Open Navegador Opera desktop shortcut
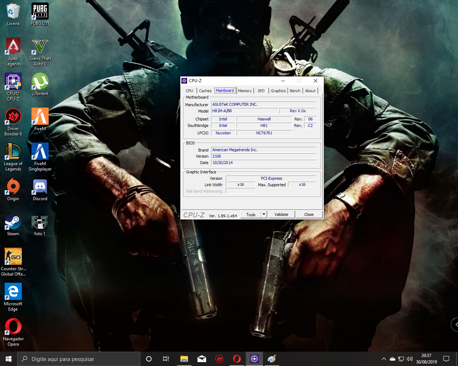 click(13, 332)
